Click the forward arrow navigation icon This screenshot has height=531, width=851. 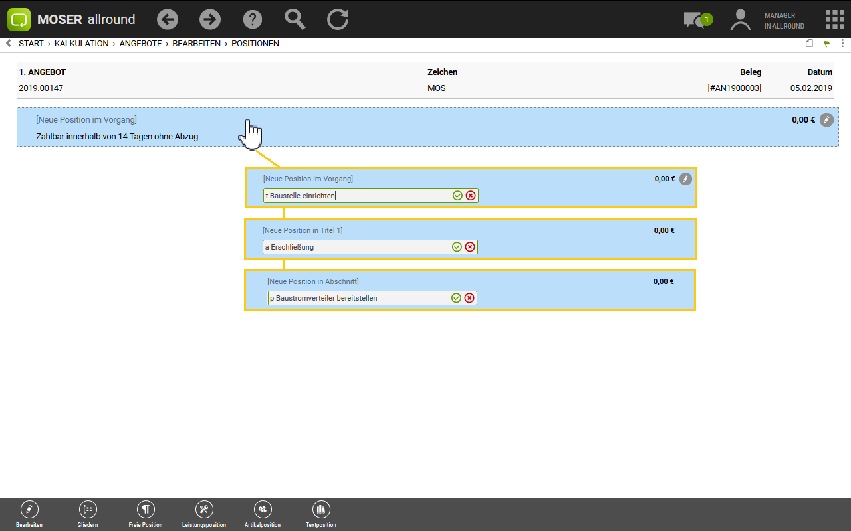point(210,19)
